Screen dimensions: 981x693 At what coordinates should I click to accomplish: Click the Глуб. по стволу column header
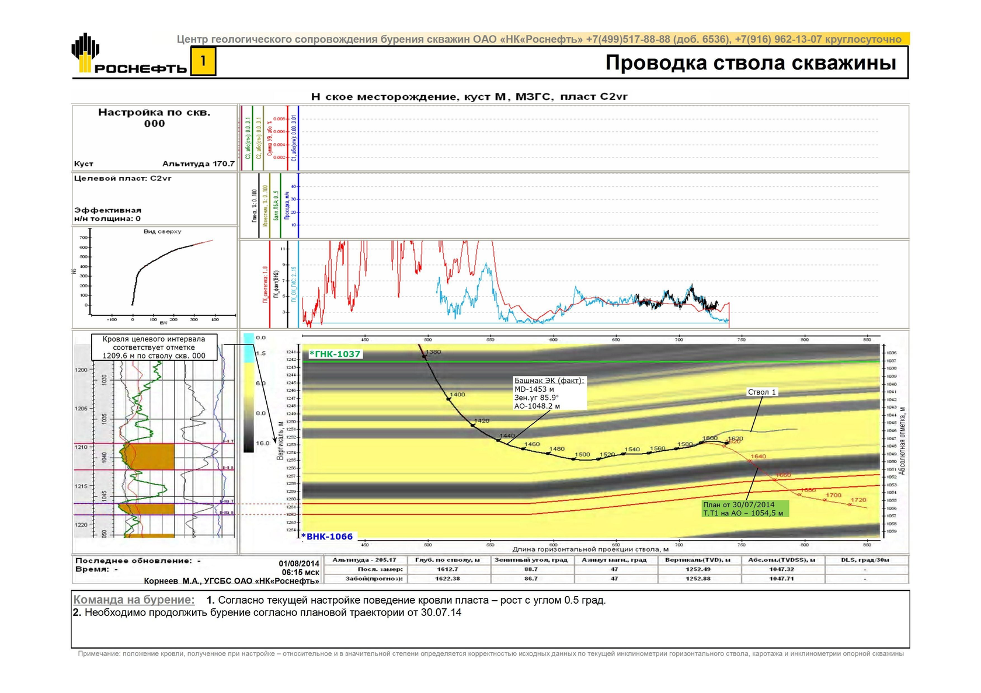tap(447, 560)
